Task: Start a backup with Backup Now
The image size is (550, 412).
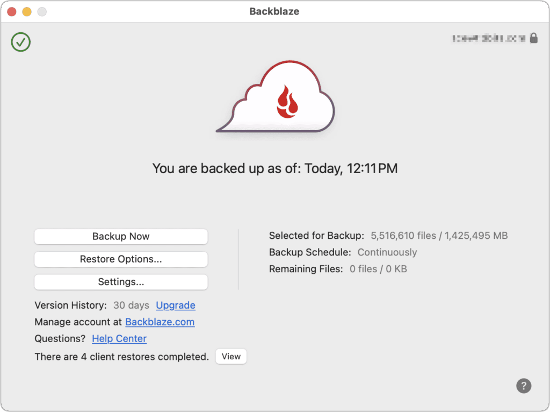Action: [x=121, y=237]
